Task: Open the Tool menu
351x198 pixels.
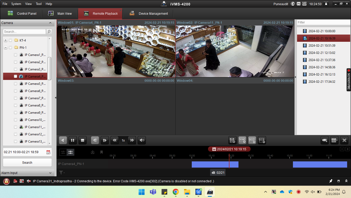Action: pos(39,4)
